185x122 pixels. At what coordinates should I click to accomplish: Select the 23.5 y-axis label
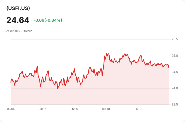click(x=175, y=104)
